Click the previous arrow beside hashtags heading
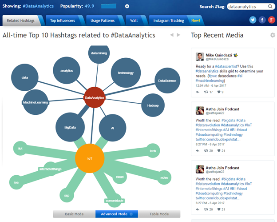The height and width of the screenshot is (222, 277). click(172, 35)
